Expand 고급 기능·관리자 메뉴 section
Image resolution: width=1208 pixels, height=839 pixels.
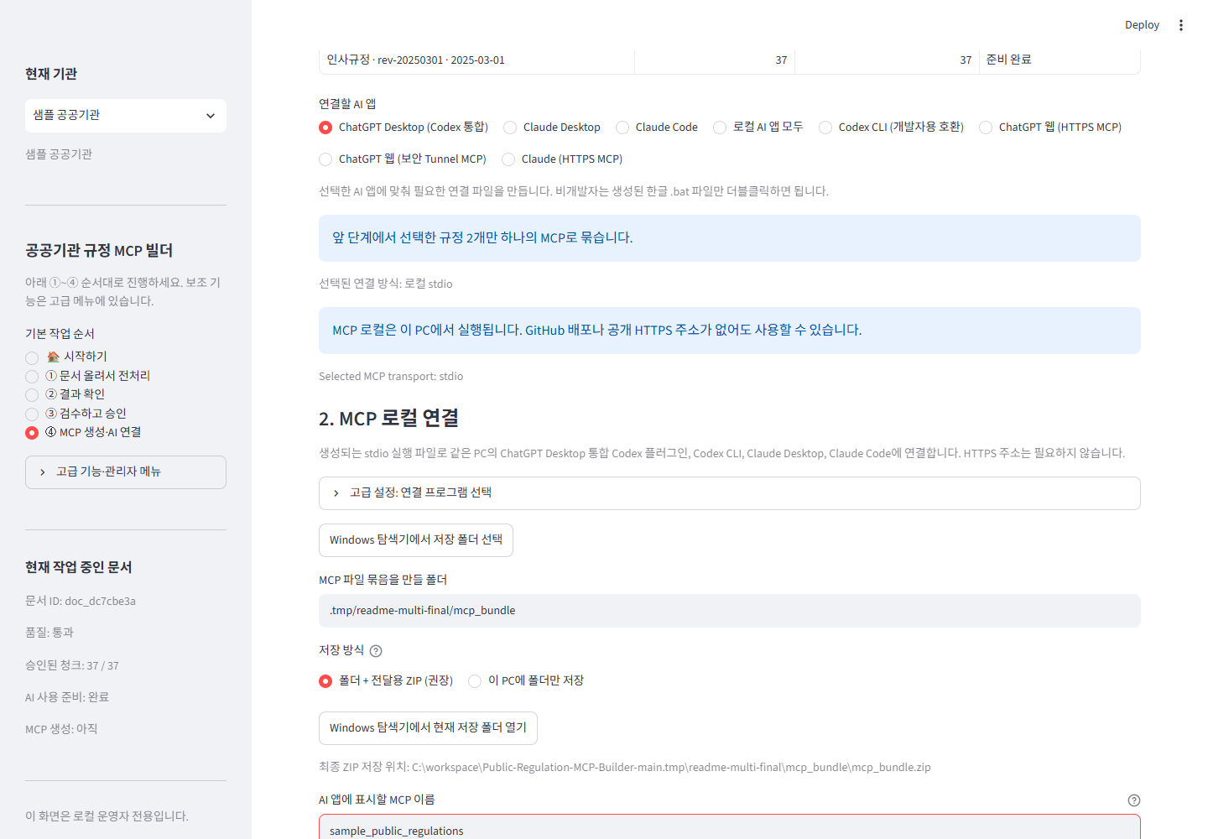click(x=126, y=472)
